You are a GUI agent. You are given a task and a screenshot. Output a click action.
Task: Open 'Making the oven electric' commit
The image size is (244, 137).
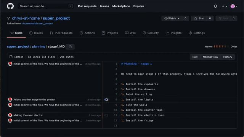28,115
